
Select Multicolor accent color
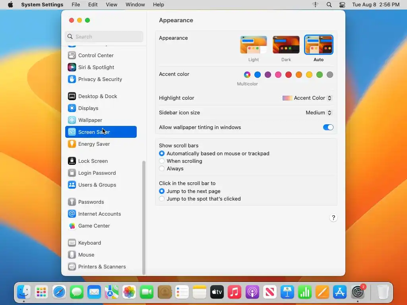click(x=247, y=75)
